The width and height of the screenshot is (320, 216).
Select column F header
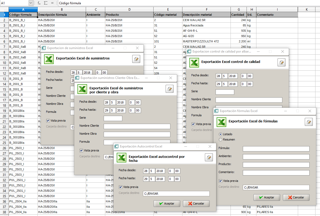click(206, 9)
